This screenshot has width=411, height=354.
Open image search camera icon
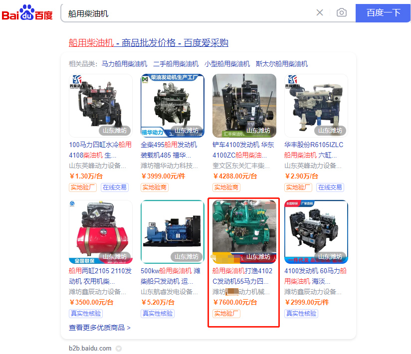(342, 12)
